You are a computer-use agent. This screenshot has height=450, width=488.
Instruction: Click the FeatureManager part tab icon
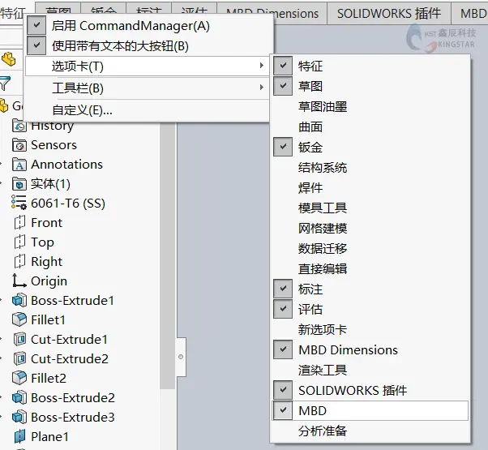tap(8, 59)
